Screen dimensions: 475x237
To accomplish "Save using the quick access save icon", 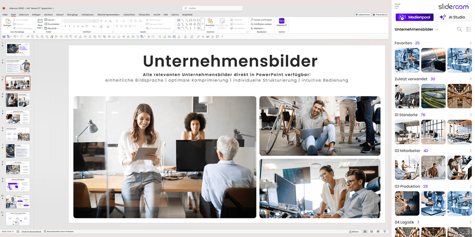I will click(4, 36).
